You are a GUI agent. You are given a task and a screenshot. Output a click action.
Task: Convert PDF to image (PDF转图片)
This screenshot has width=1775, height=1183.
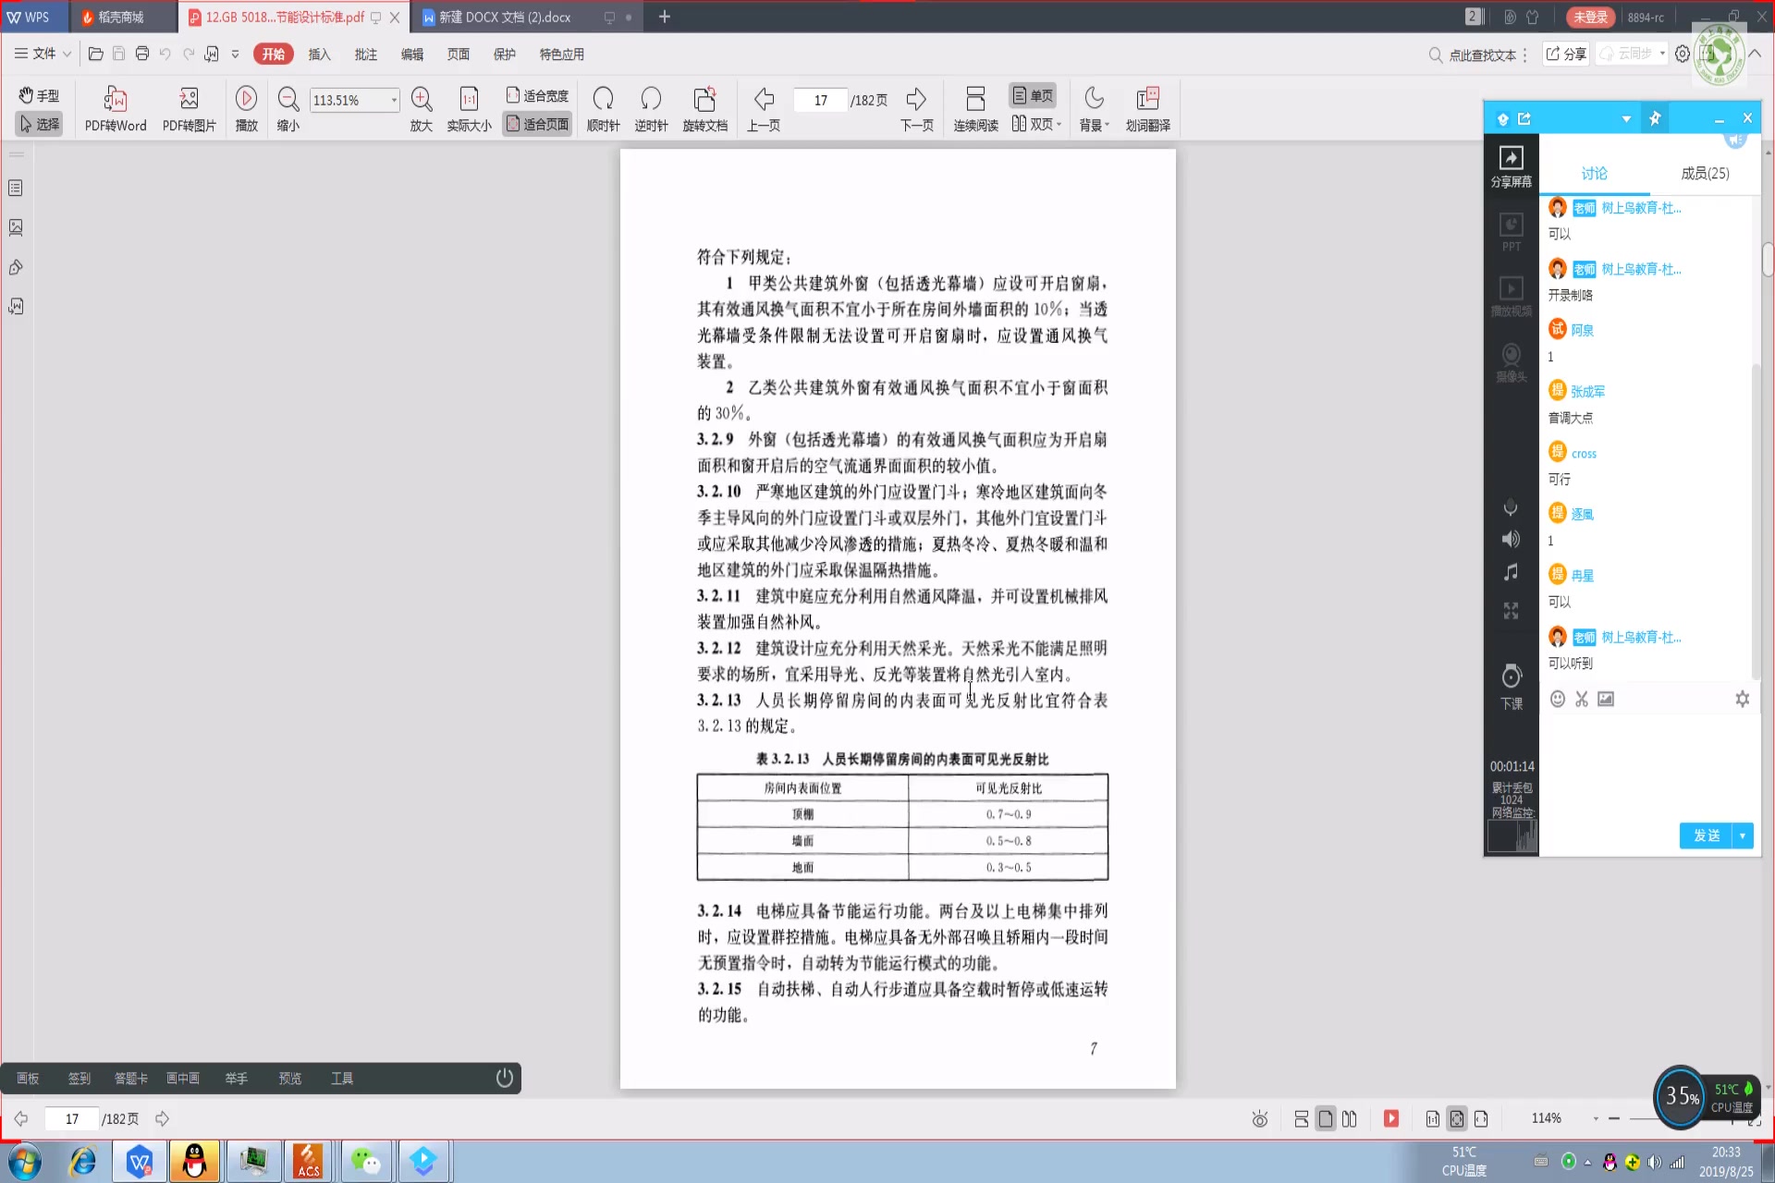pyautogui.click(x=190, y=109)
